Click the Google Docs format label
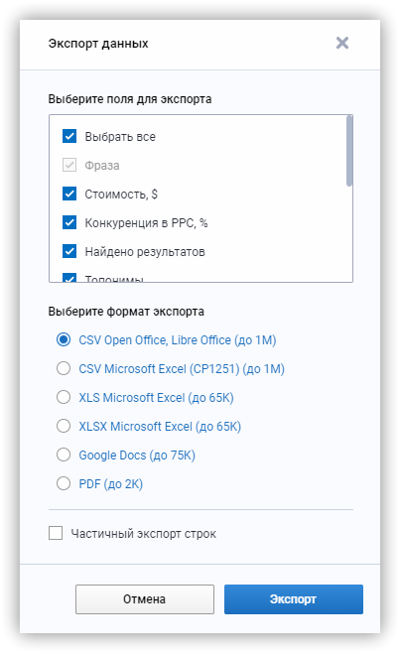This screenshot has height=653, width=400. pos(137,456)
